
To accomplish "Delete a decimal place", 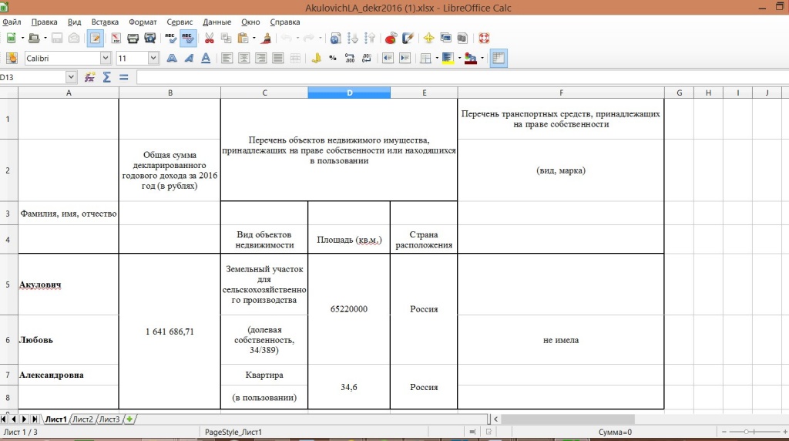I will (367, 59).
